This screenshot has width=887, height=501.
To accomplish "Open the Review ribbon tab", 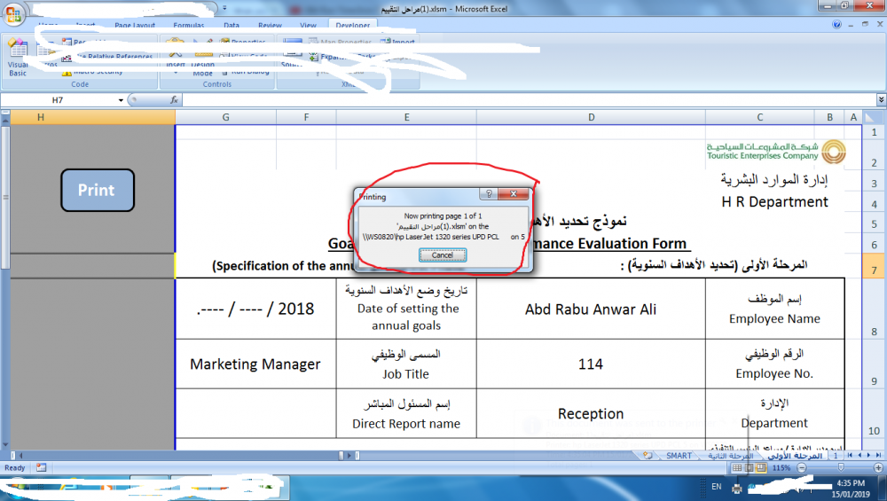I will click(x=270, y=25).
